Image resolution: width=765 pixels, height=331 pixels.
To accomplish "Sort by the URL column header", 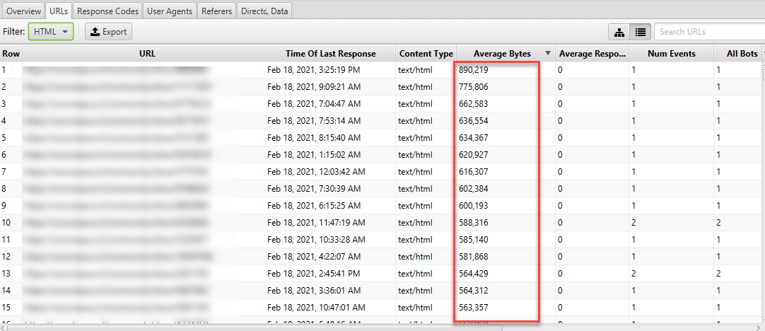I will point(147,54).
